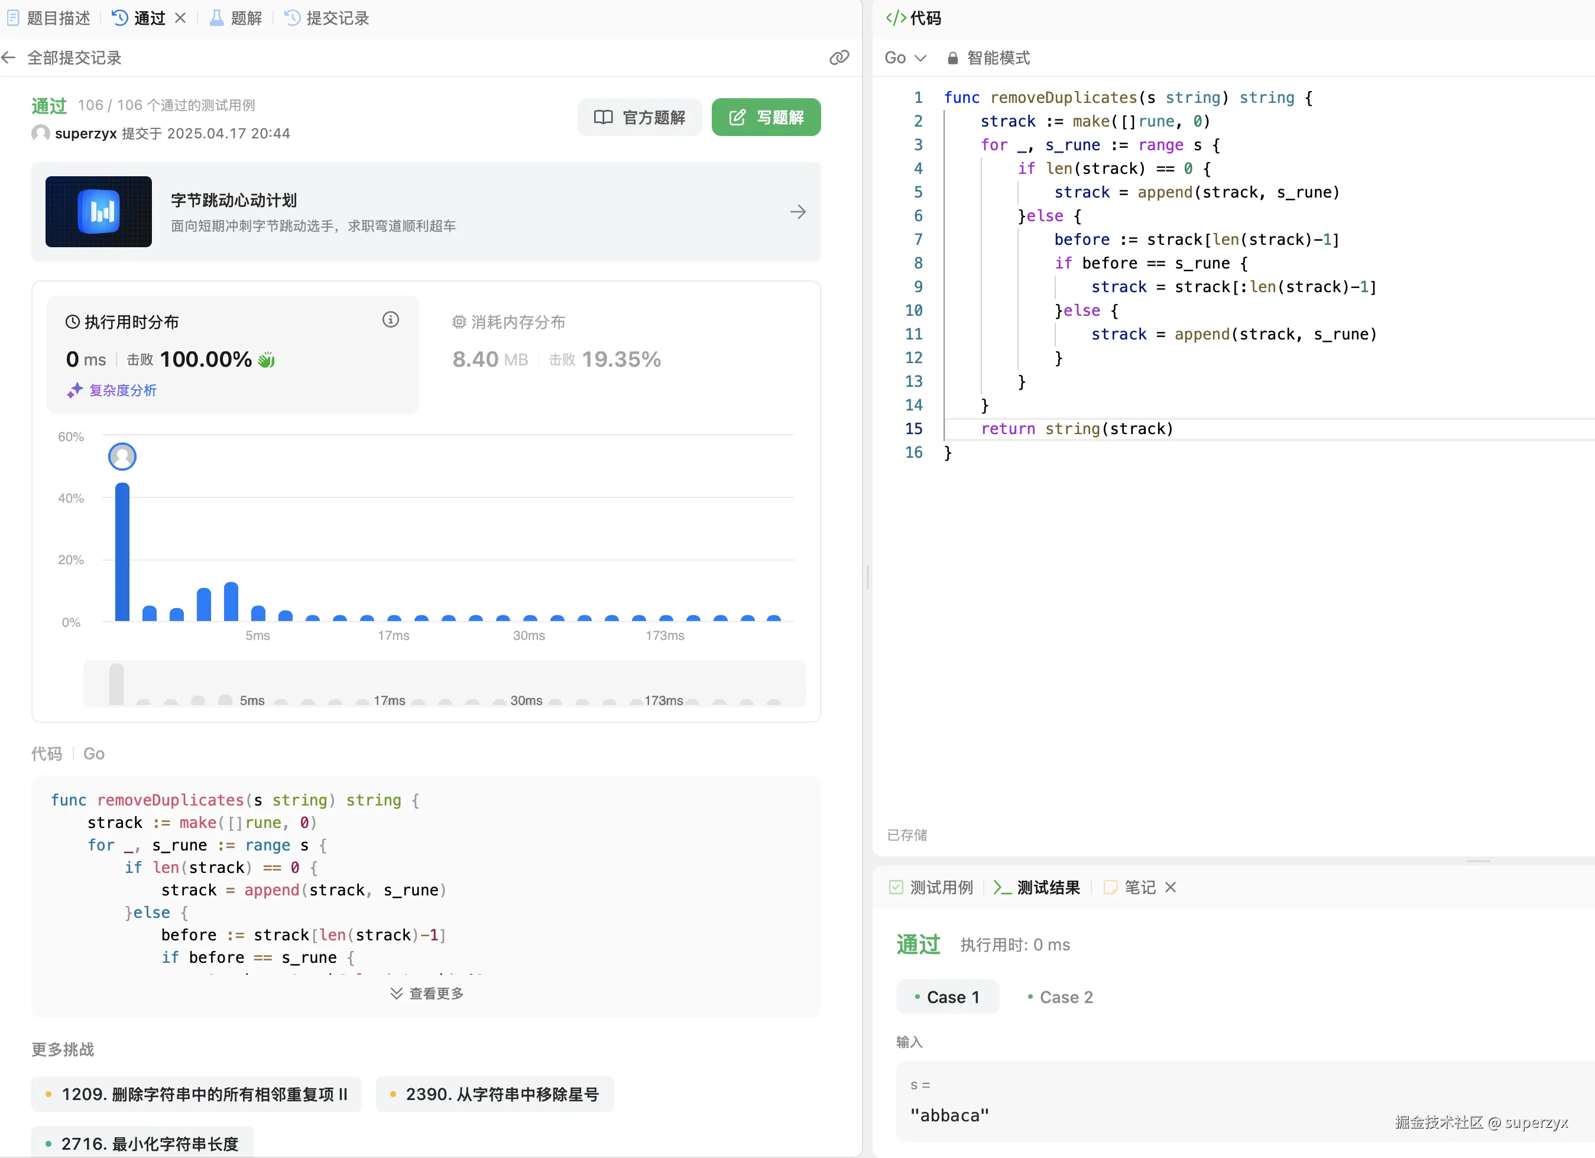The height and width of the screenshot is (1158, 1595).
Task: Open the Go language dropdown
Action: (x=905, y=59)
